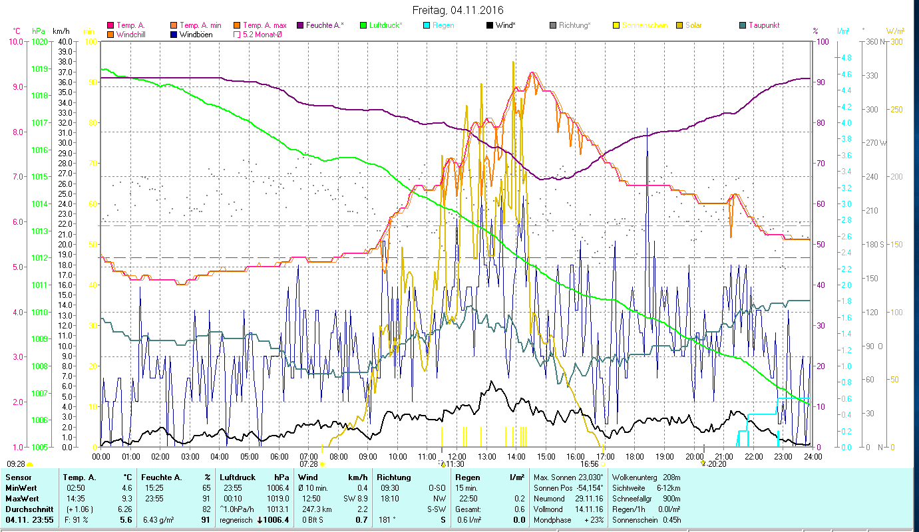This screenshot has height=532, width=919.
Task: Click the Taupunkt legend square
Action: pyautogui.click(x=743, y=25)
